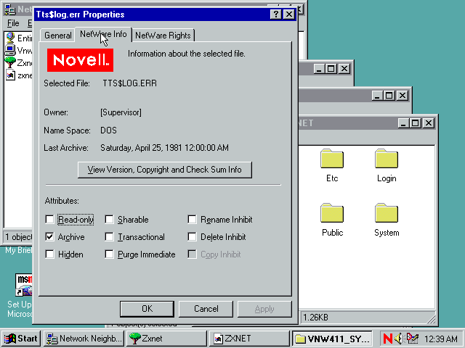Image resolution: width=465 pixels, height=348 pixels.
Task: Switch to the NetWare Rights tab
Action: pos(163,36)
